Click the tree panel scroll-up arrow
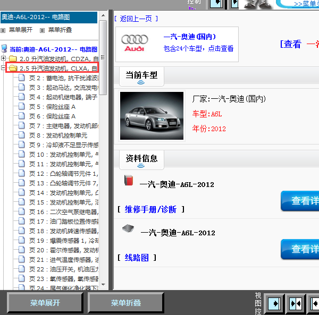 [103, 15]
